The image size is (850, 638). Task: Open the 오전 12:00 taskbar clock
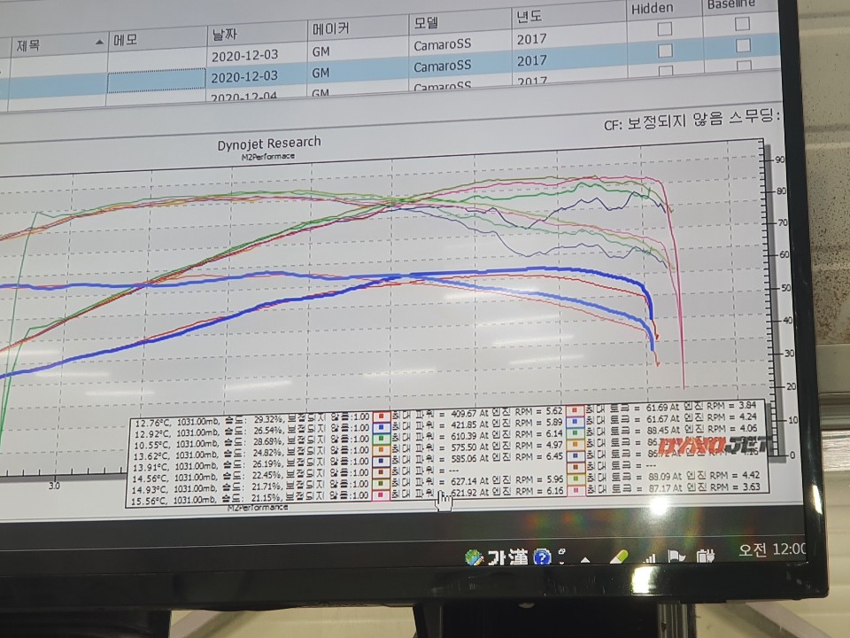(x=772, y=549)
